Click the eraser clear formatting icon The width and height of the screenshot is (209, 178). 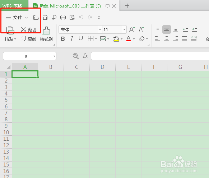point(142,39)
